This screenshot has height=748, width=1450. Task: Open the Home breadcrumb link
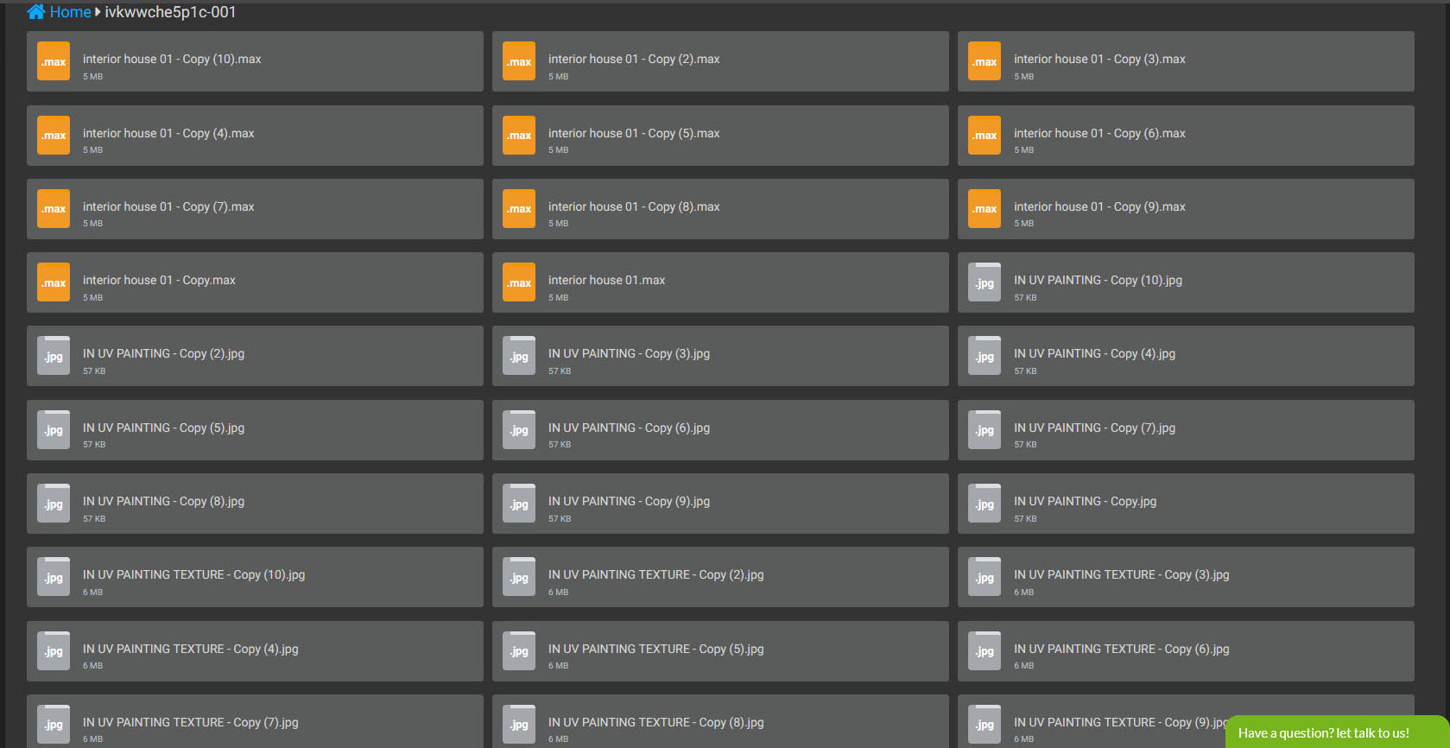click(70, 12)
